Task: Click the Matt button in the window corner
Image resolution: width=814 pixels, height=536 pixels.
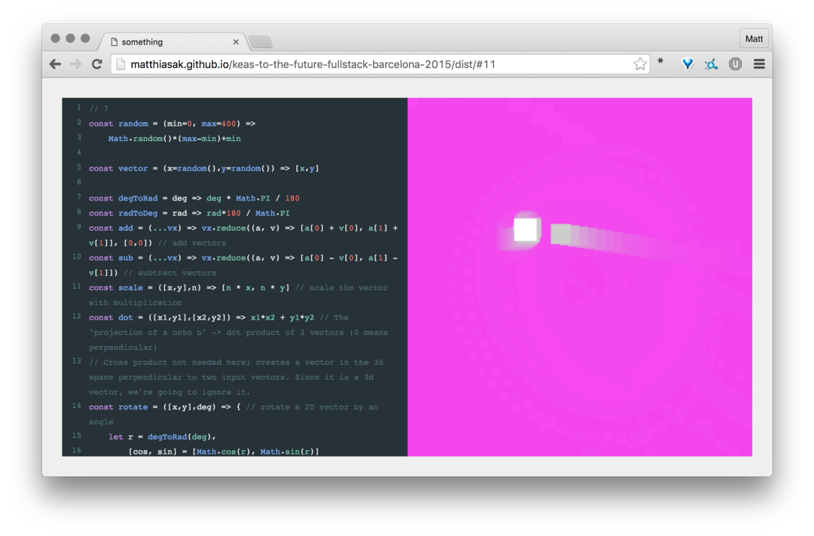Action: tap(754, 38)
